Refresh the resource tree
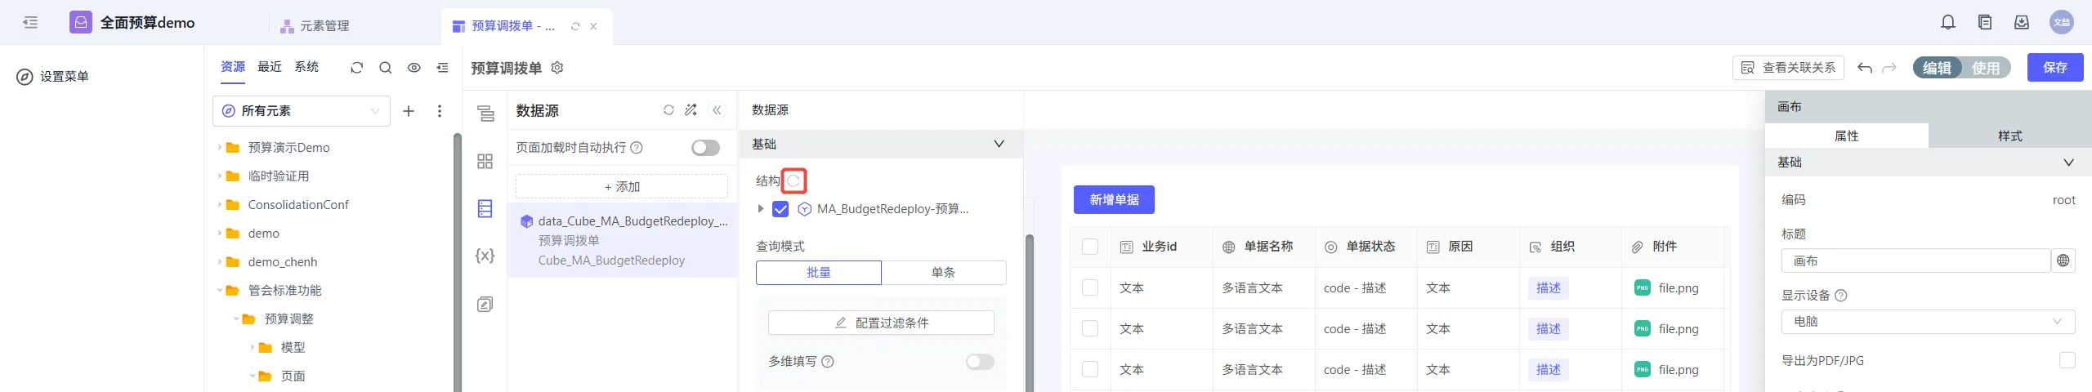The image size is (2092, 392). pos(356,68)
